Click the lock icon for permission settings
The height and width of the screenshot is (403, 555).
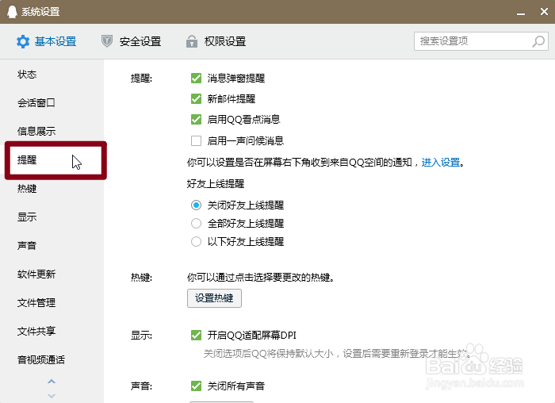point(192,41)
